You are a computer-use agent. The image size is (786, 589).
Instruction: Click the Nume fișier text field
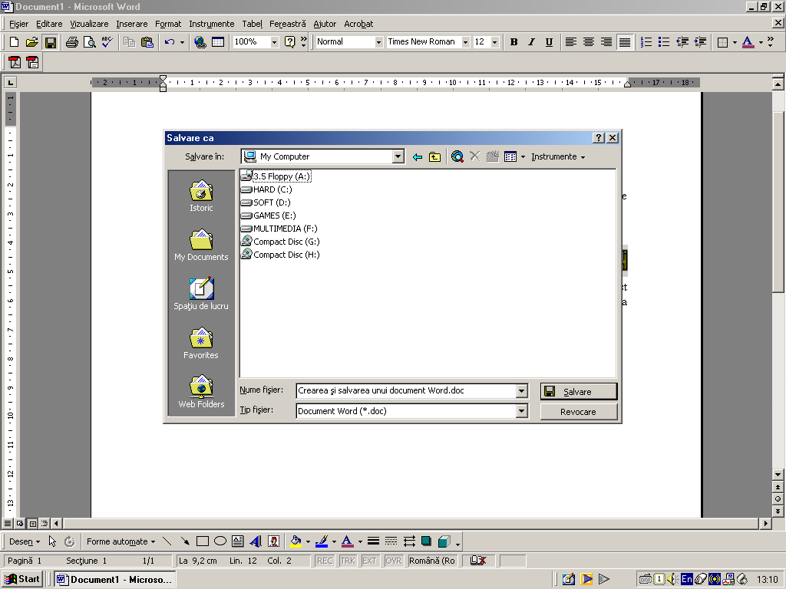click(406, 390)
